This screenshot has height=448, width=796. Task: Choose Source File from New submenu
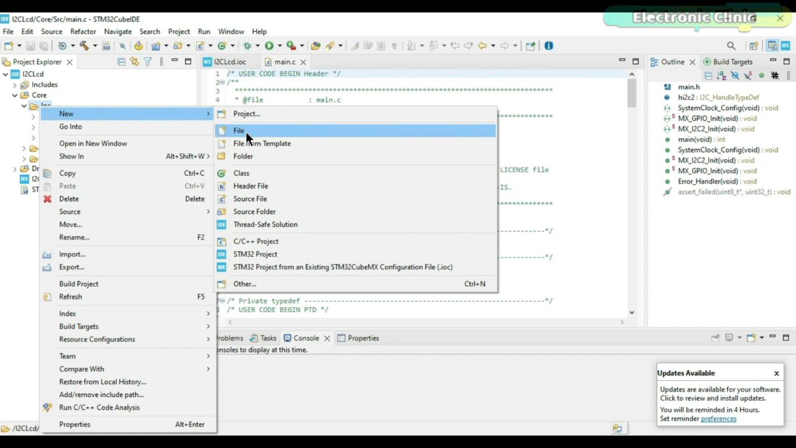click(356, 199)
